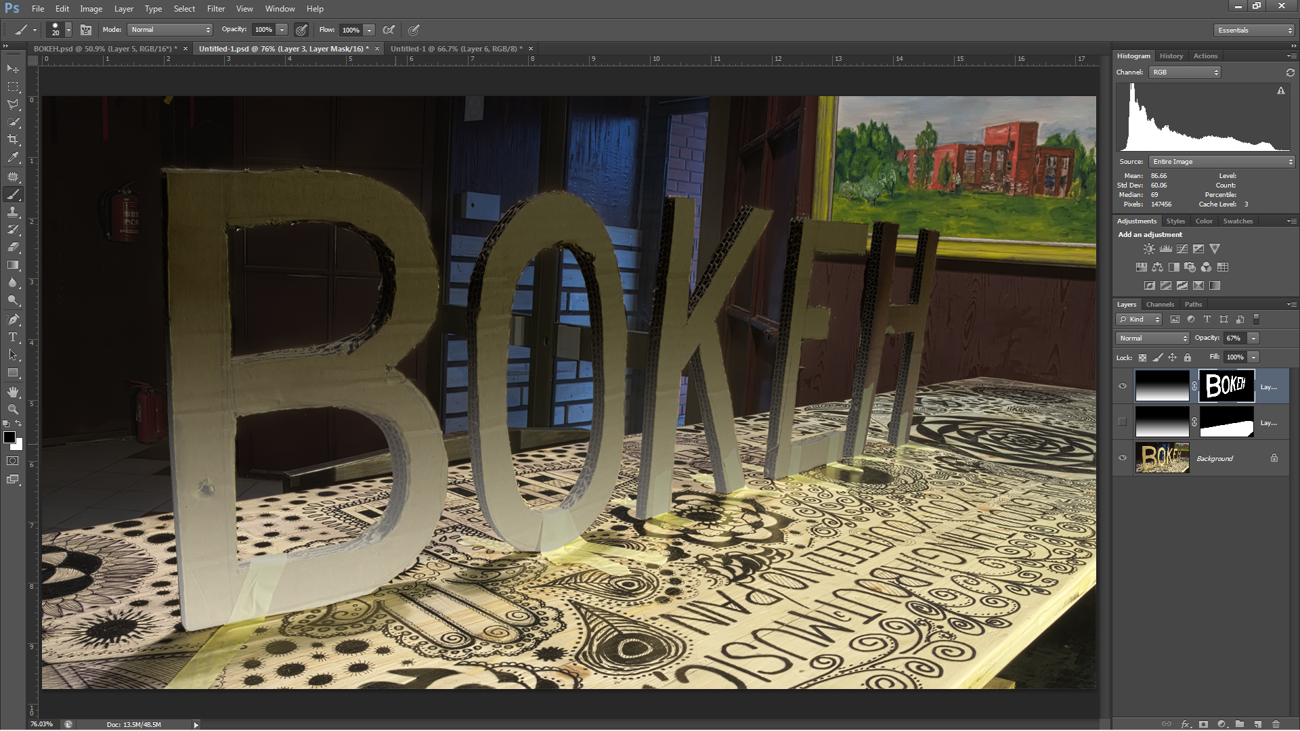Hide the top BOKEH mask layer
Viewport: 1300px width, 731px height.
pyautogui.click(x=1123, y=386)
